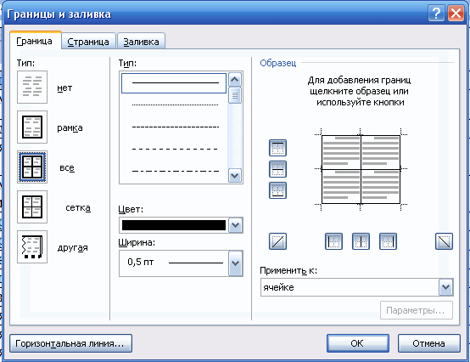The width and height of the screenshot is (470, 362).
Task: Open the Применить к dropdown arrow
Action: pyautogui.click(x=445, y=287)
